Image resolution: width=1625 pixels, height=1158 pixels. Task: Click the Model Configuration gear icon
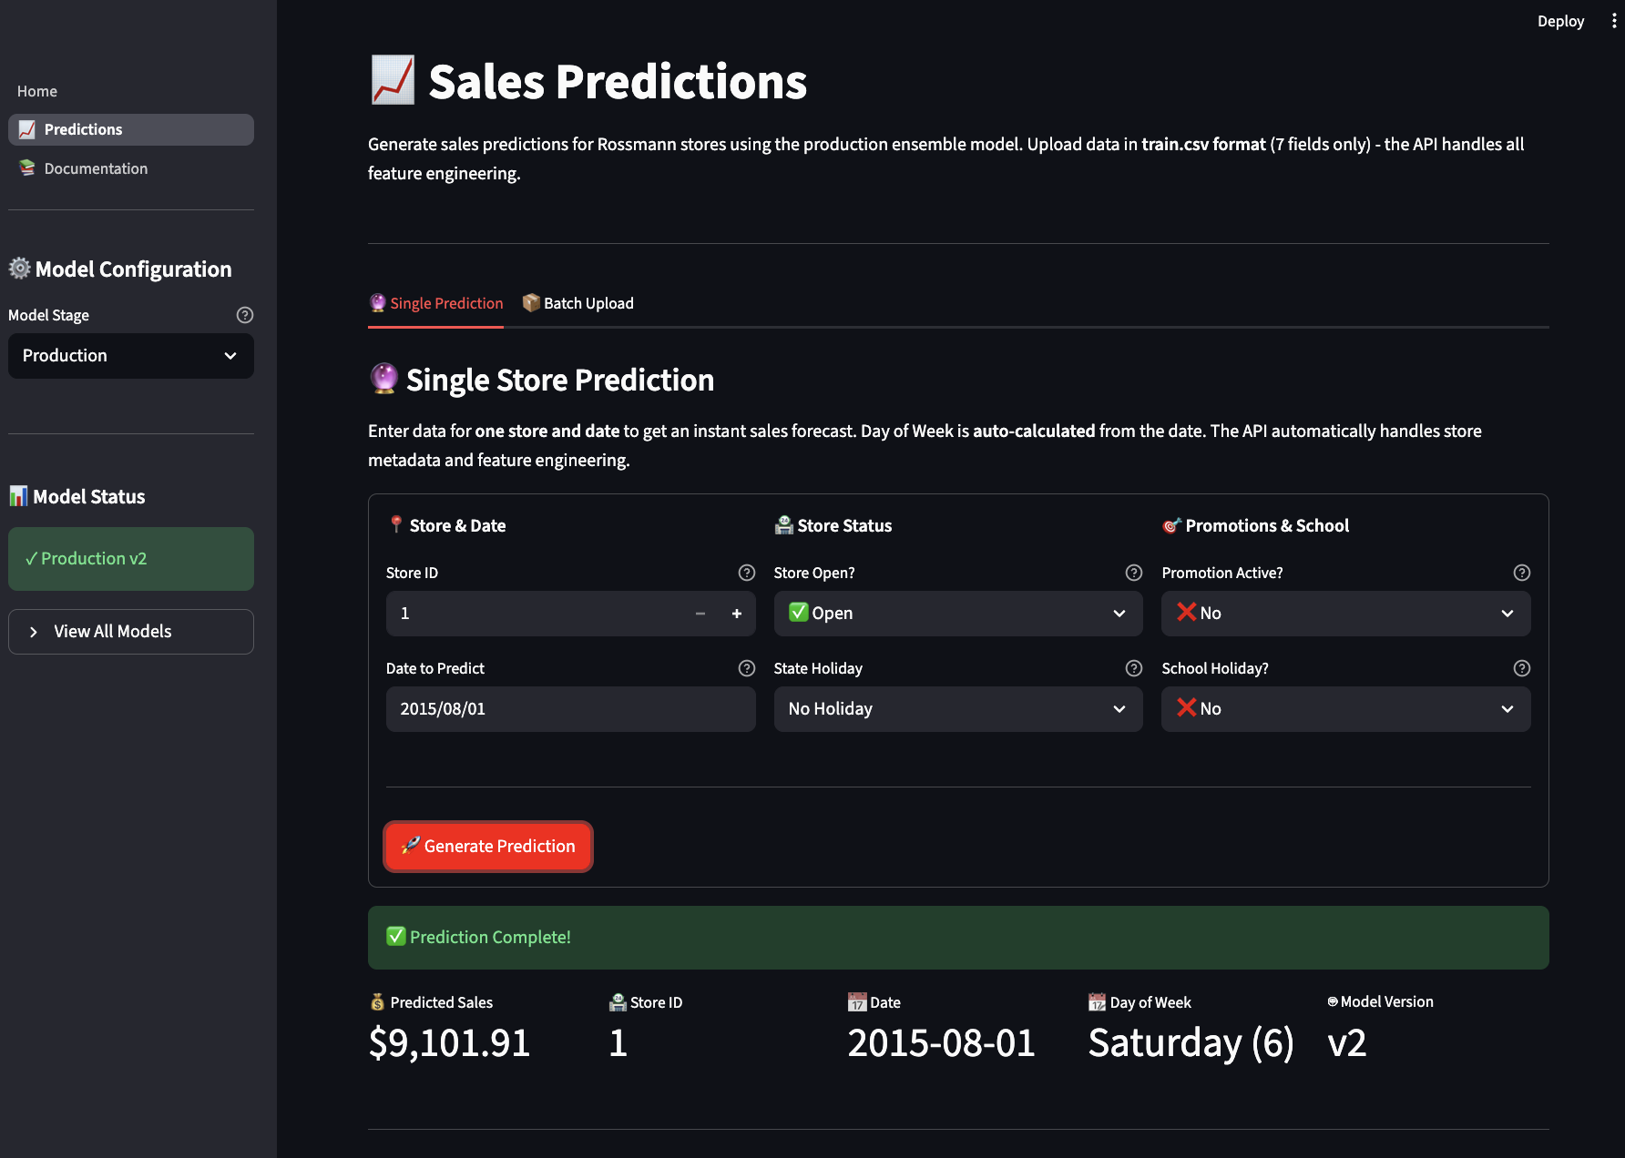[18, 269]
